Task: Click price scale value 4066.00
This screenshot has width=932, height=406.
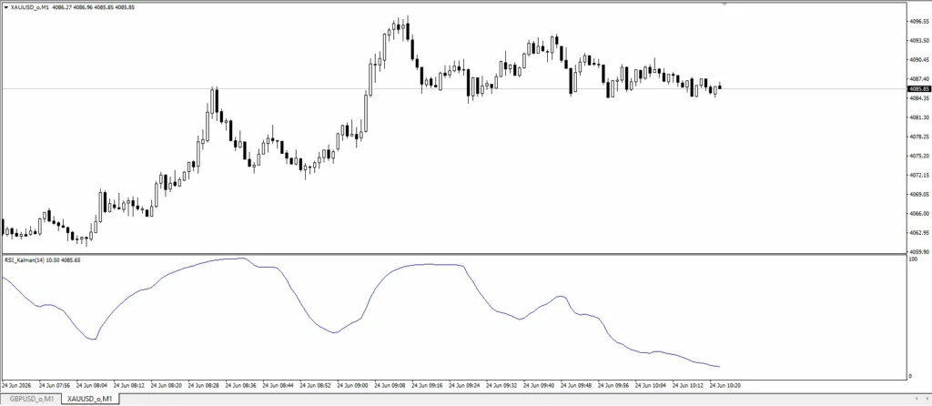Action: click(x=919, y=213)
